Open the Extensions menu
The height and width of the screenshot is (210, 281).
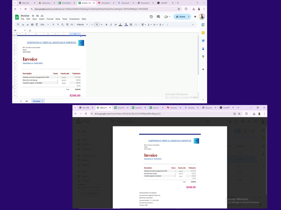coord(74,19)
